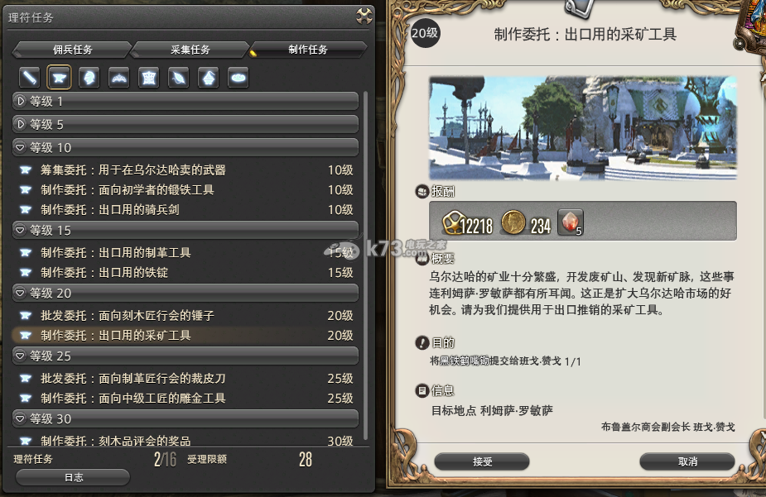
Task: Select the Leatherworker hide class icon
Action: pyautogui.click(x=149, y=78)
